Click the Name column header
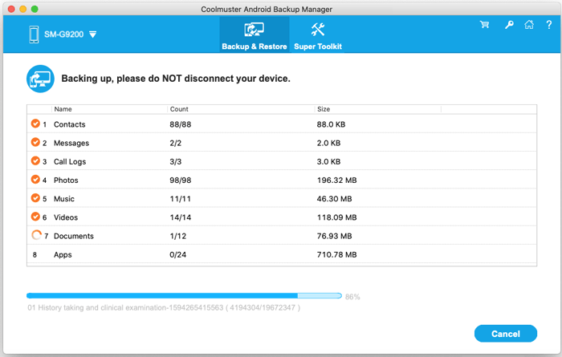This screenshot has height=357, width=562. (x=63, y=109)
